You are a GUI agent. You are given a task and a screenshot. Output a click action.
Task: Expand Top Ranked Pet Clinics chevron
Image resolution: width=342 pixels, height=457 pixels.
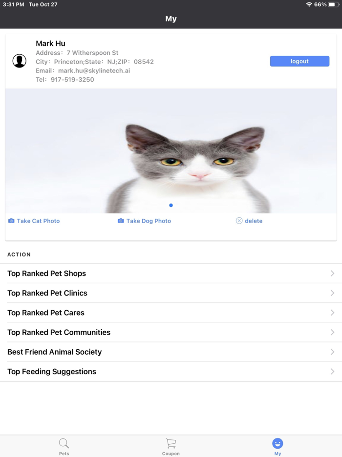tap(332, 293)
